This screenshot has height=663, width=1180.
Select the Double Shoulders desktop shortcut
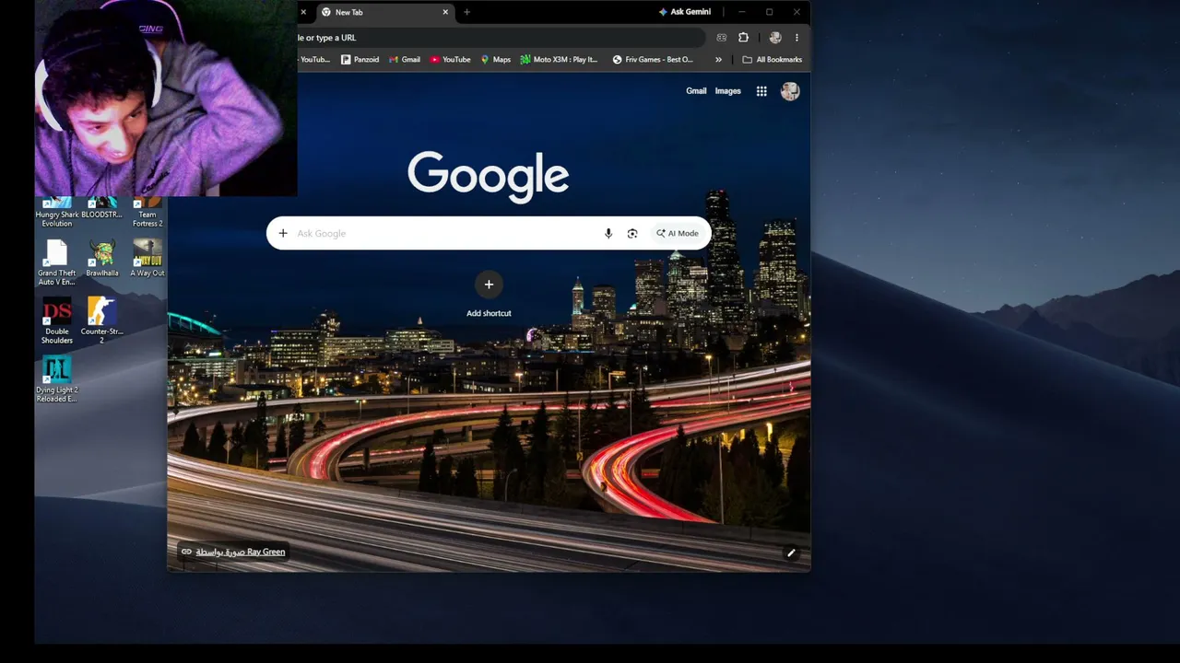[x=56, y=320]
